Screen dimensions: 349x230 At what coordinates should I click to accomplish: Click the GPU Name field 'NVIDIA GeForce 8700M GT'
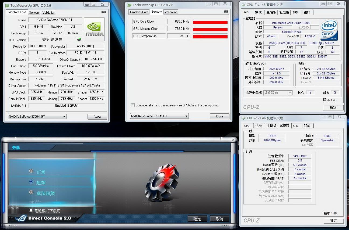pos(55,20)
